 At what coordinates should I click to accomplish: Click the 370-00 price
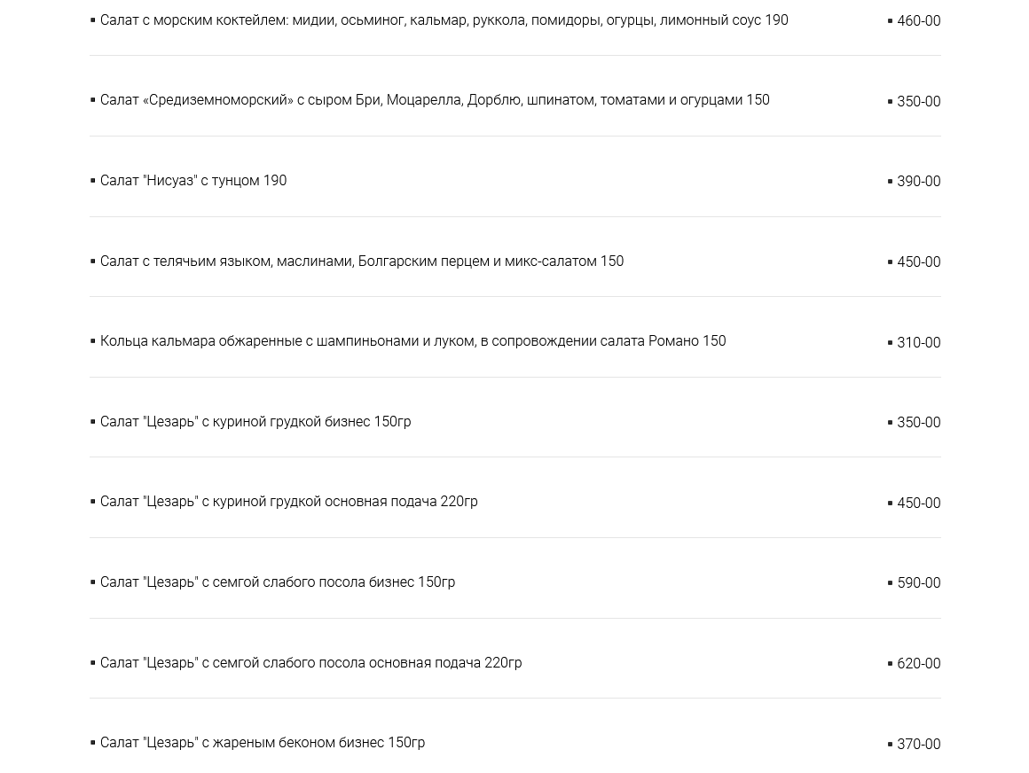pyautogui.click(x=918, y=745)
